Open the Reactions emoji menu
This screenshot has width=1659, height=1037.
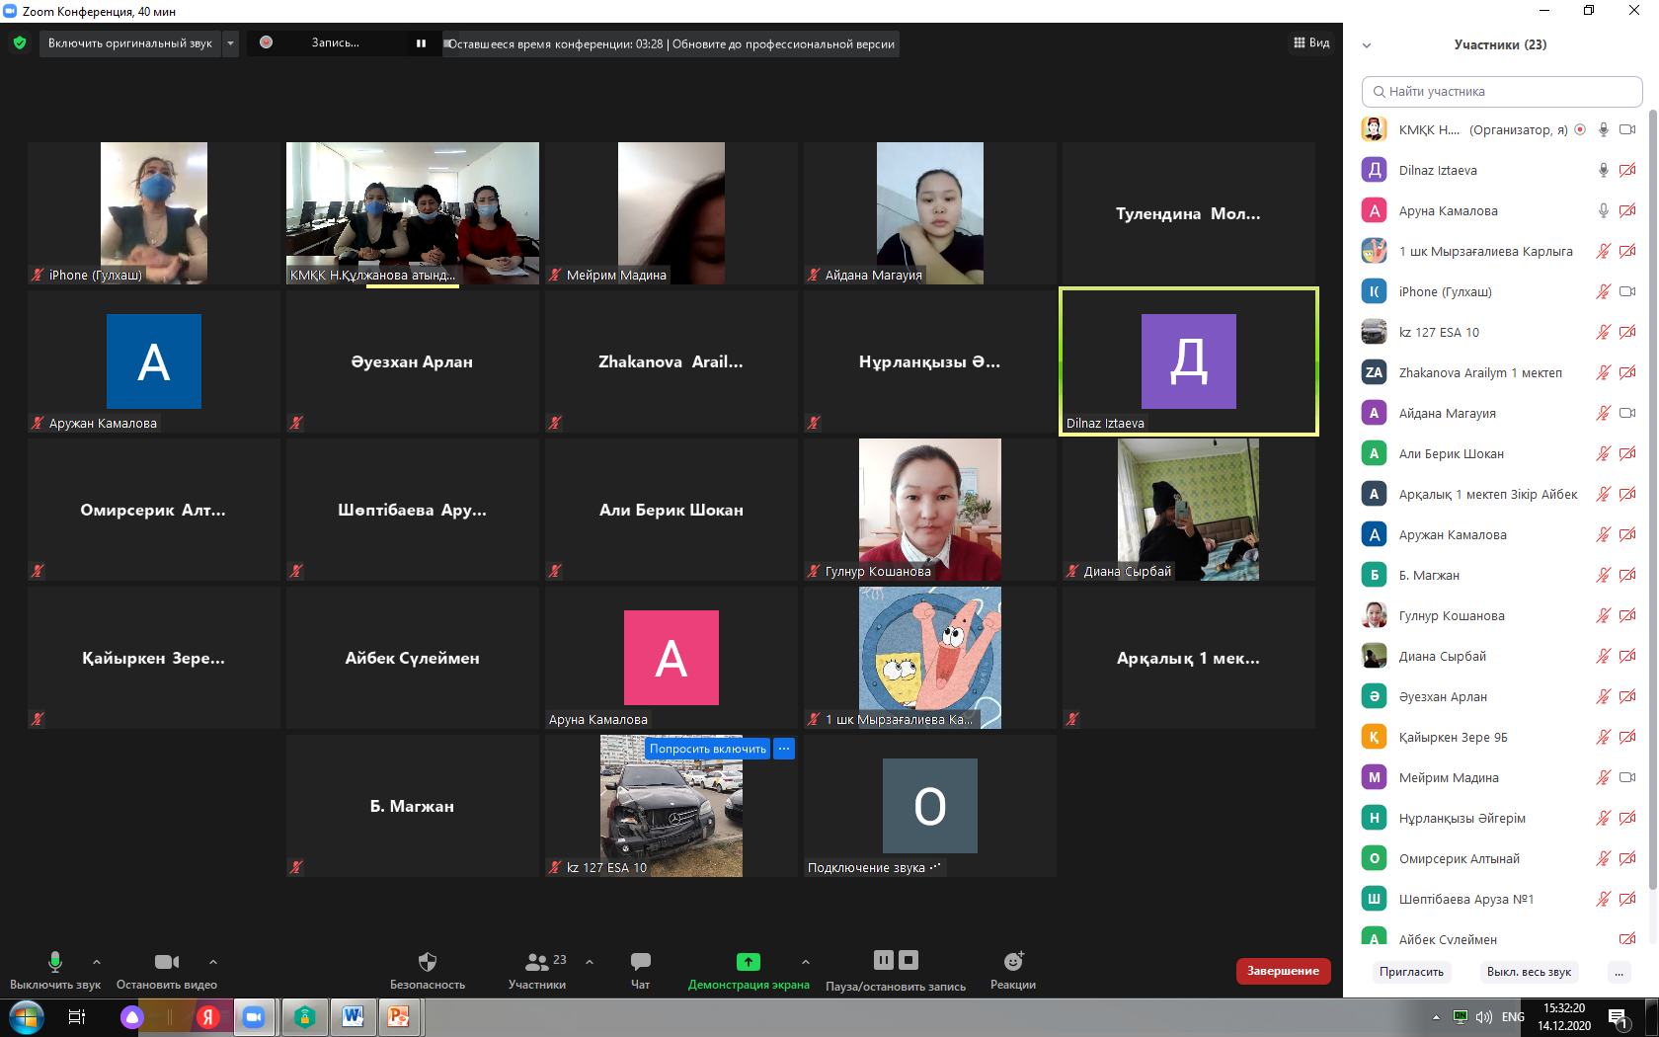1012,962
